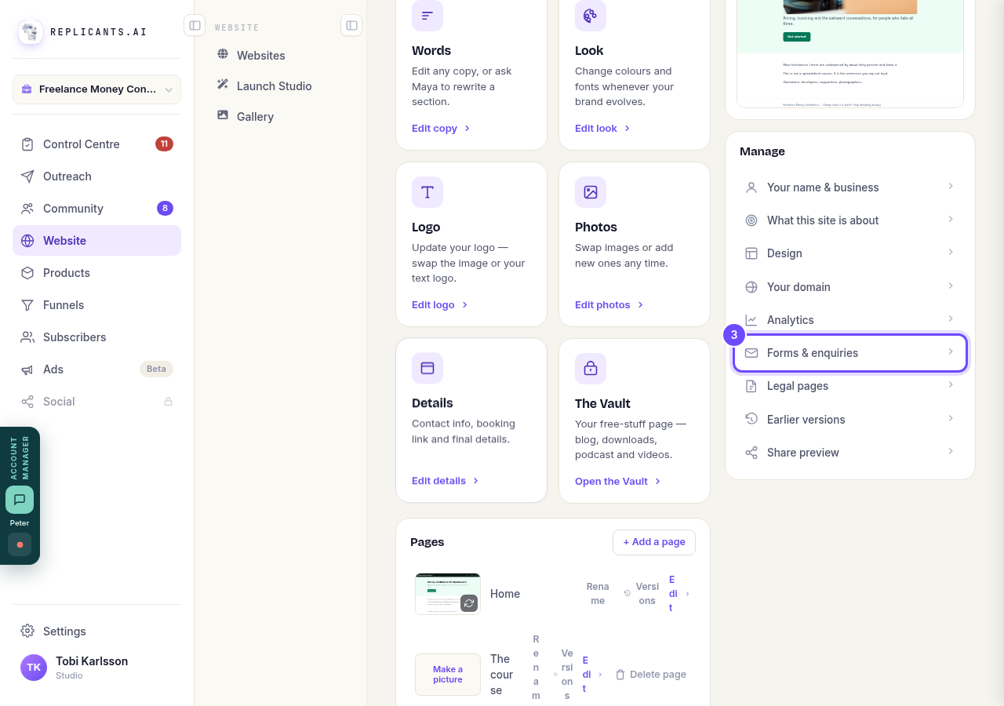This screenshot has width=1004, height=706.
Task: Open Subscribers section
Action: [96, 337]
